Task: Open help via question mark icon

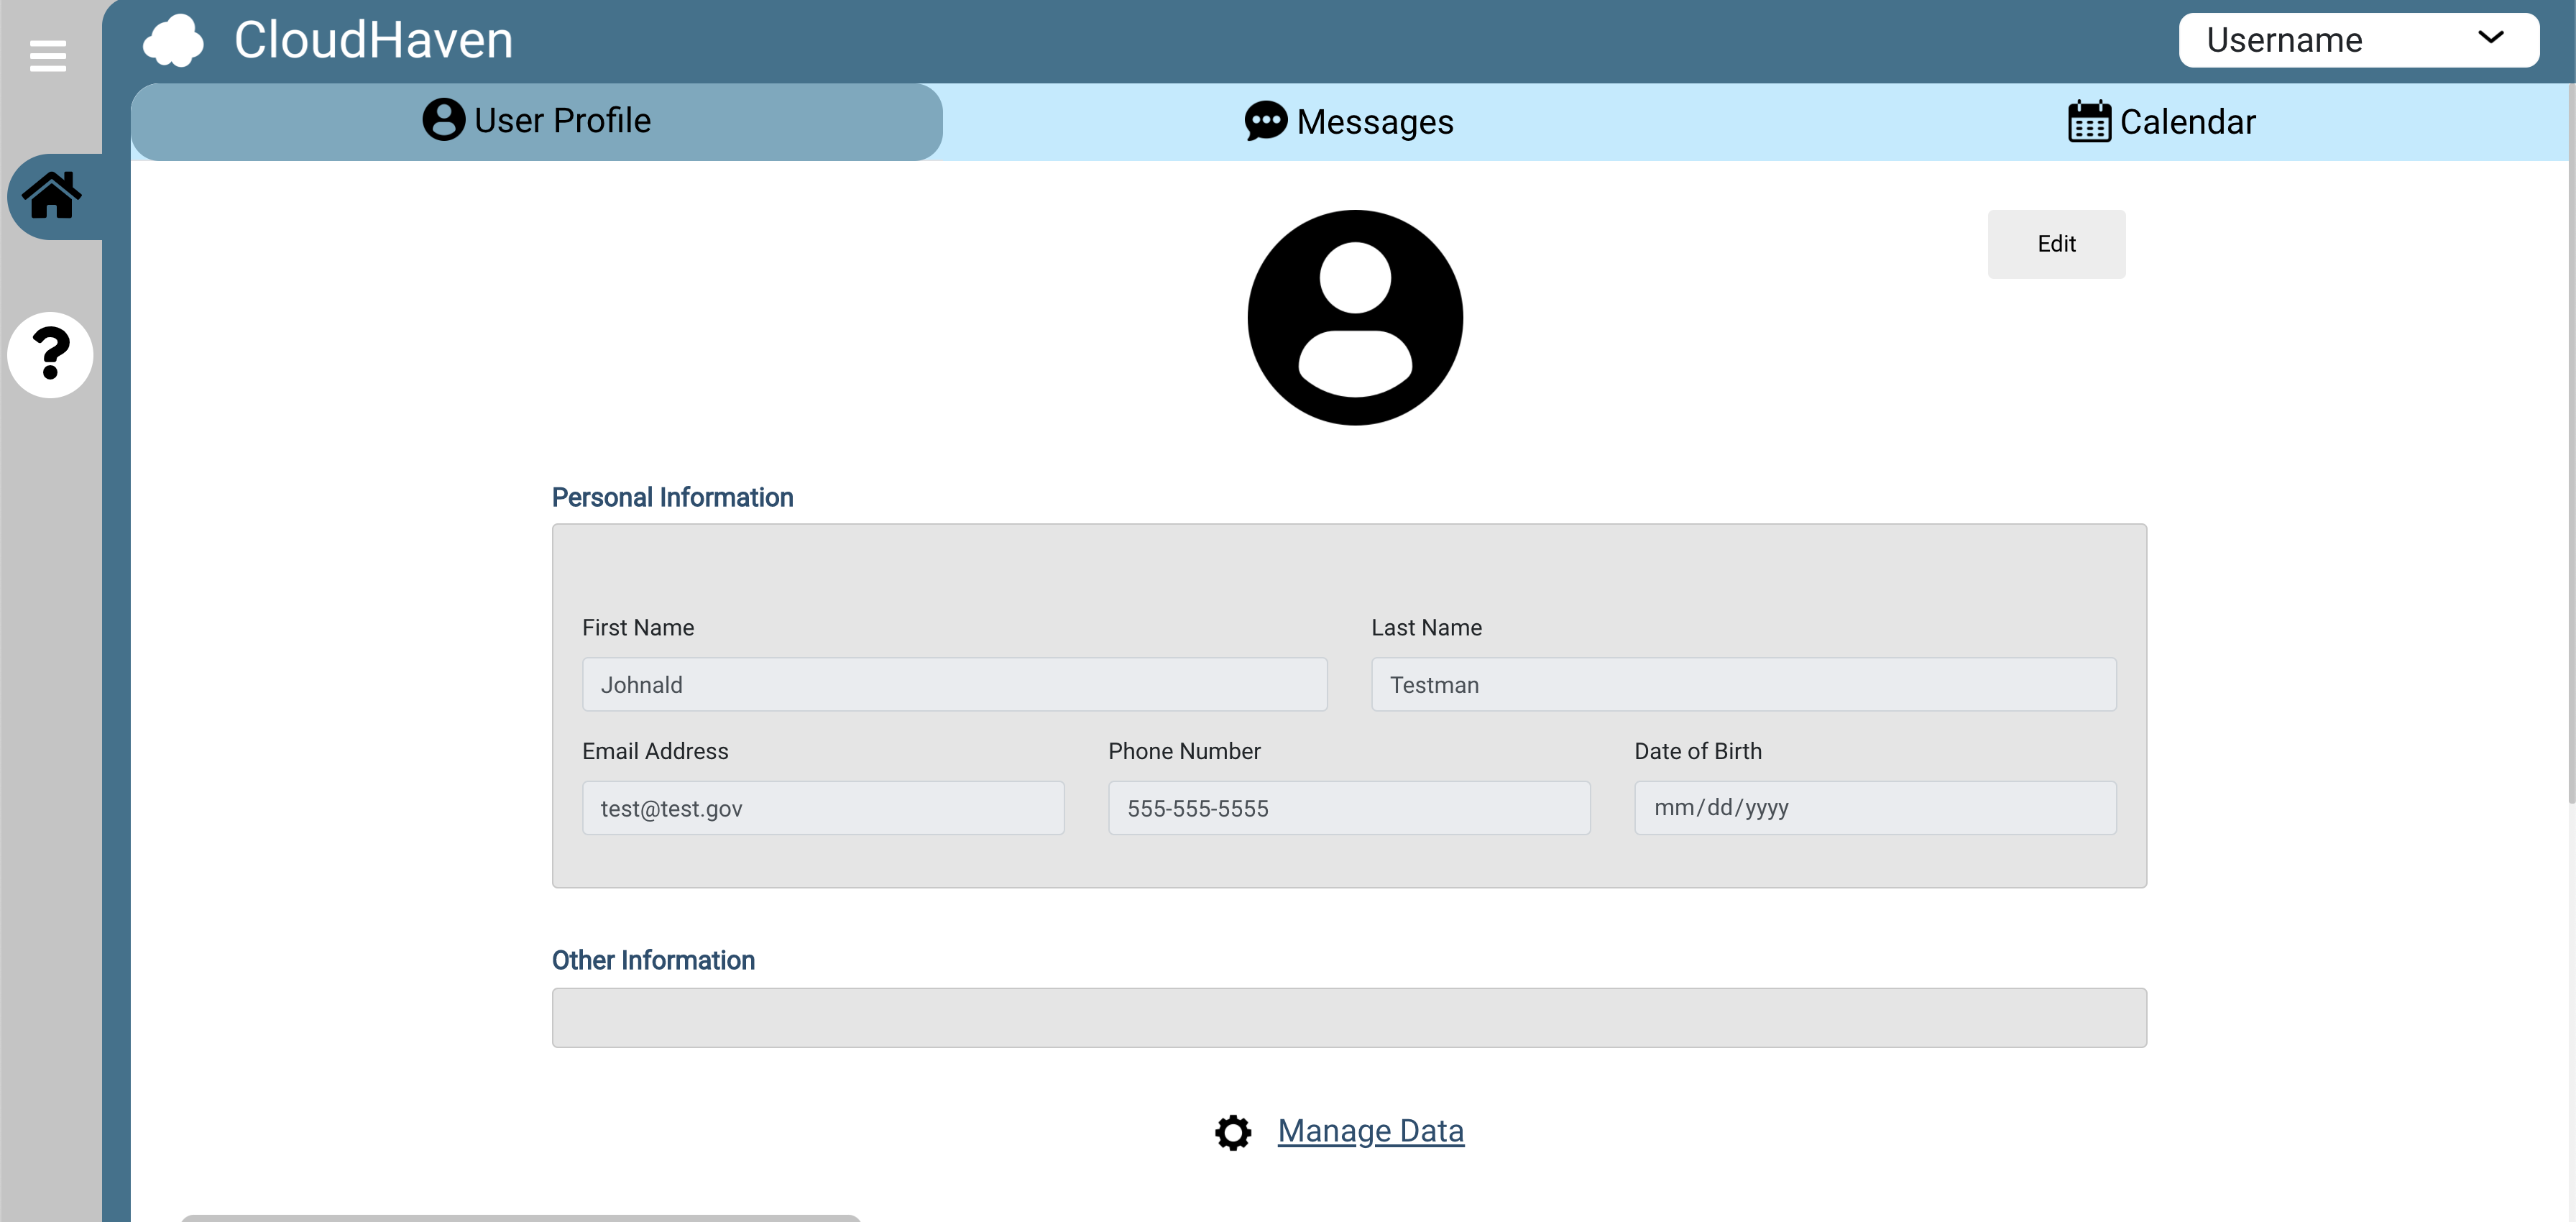Action: (50, 354)
